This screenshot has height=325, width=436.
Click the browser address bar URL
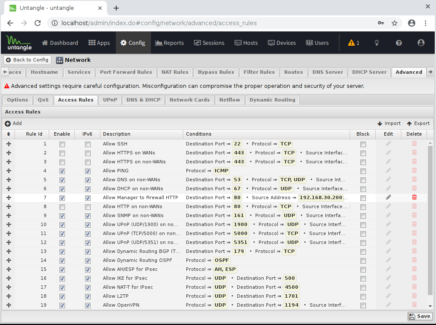point(159,23)
